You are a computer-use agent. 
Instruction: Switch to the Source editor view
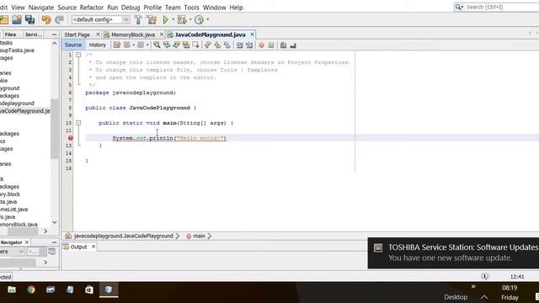click(73, 45)
